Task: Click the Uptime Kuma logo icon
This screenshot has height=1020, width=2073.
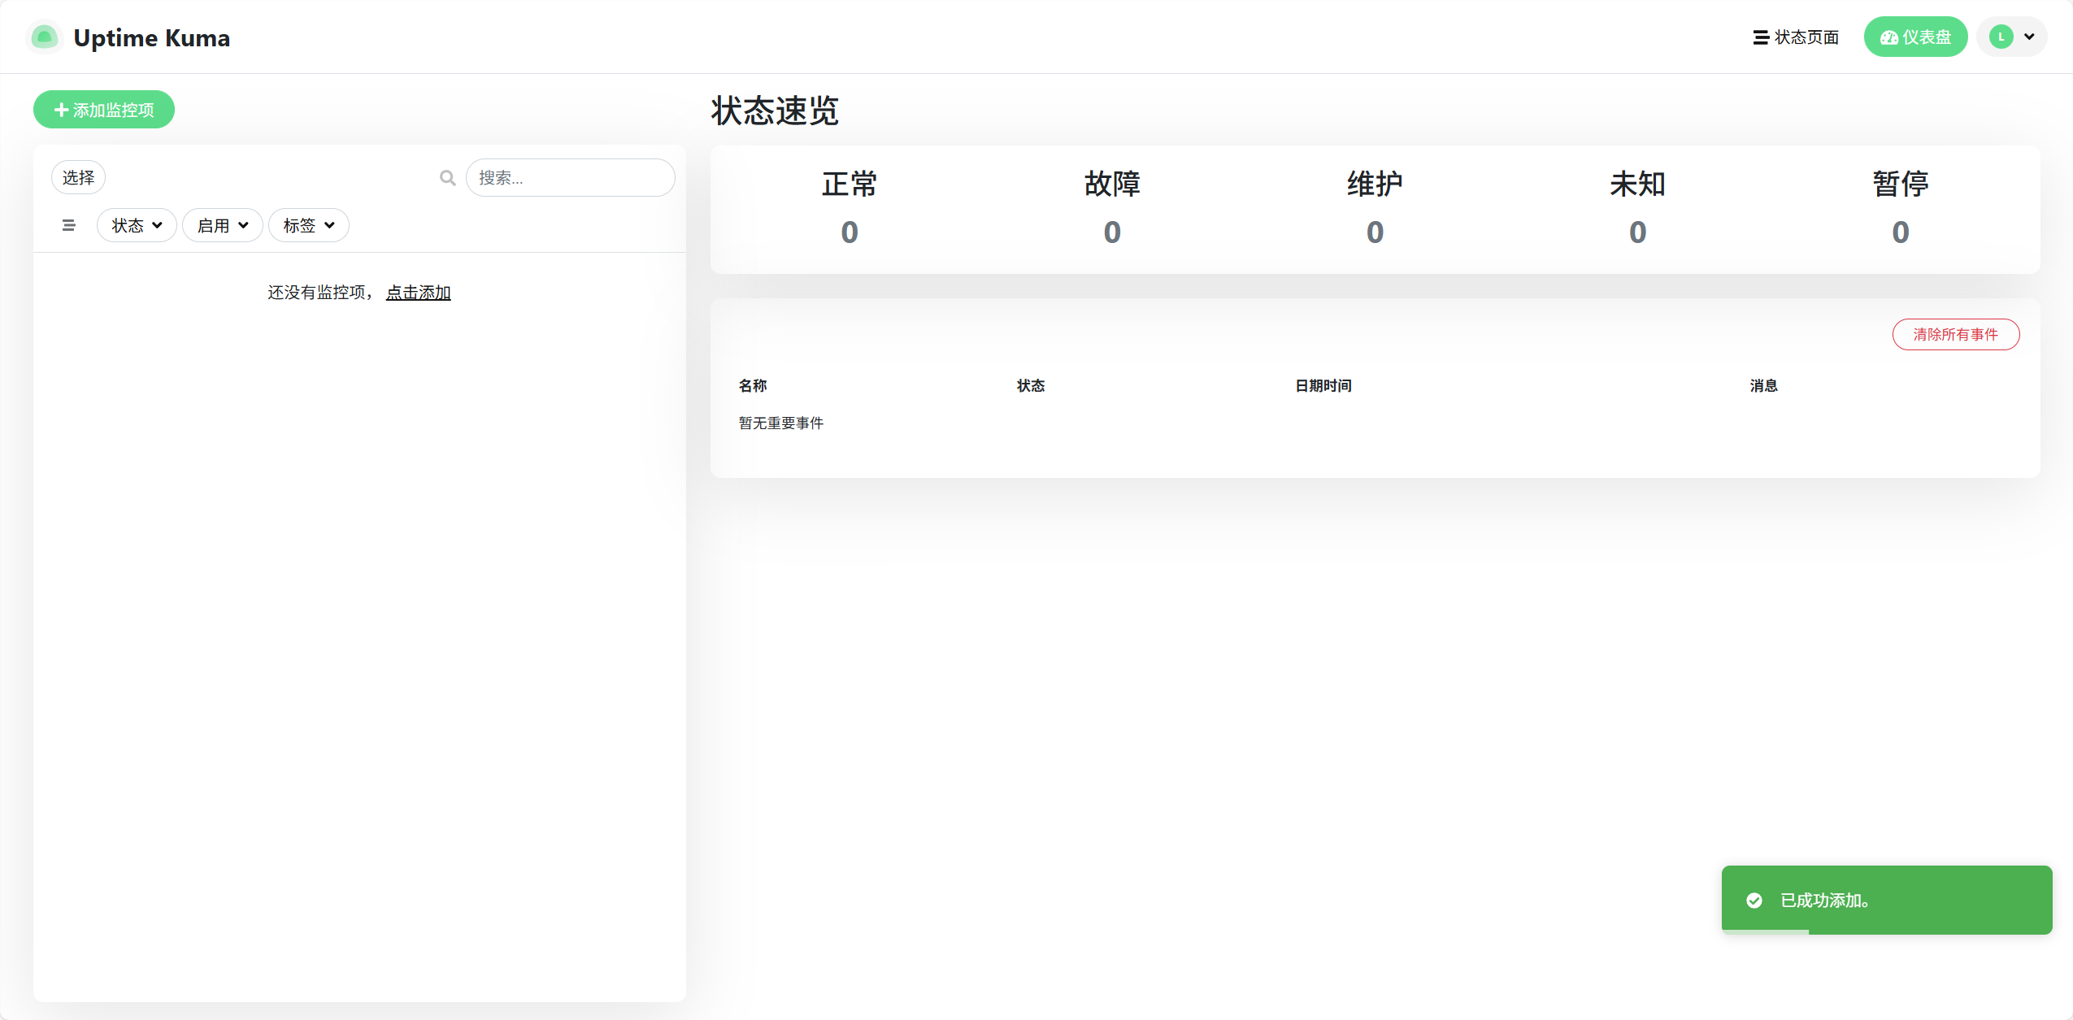Action: coord(44,37)
